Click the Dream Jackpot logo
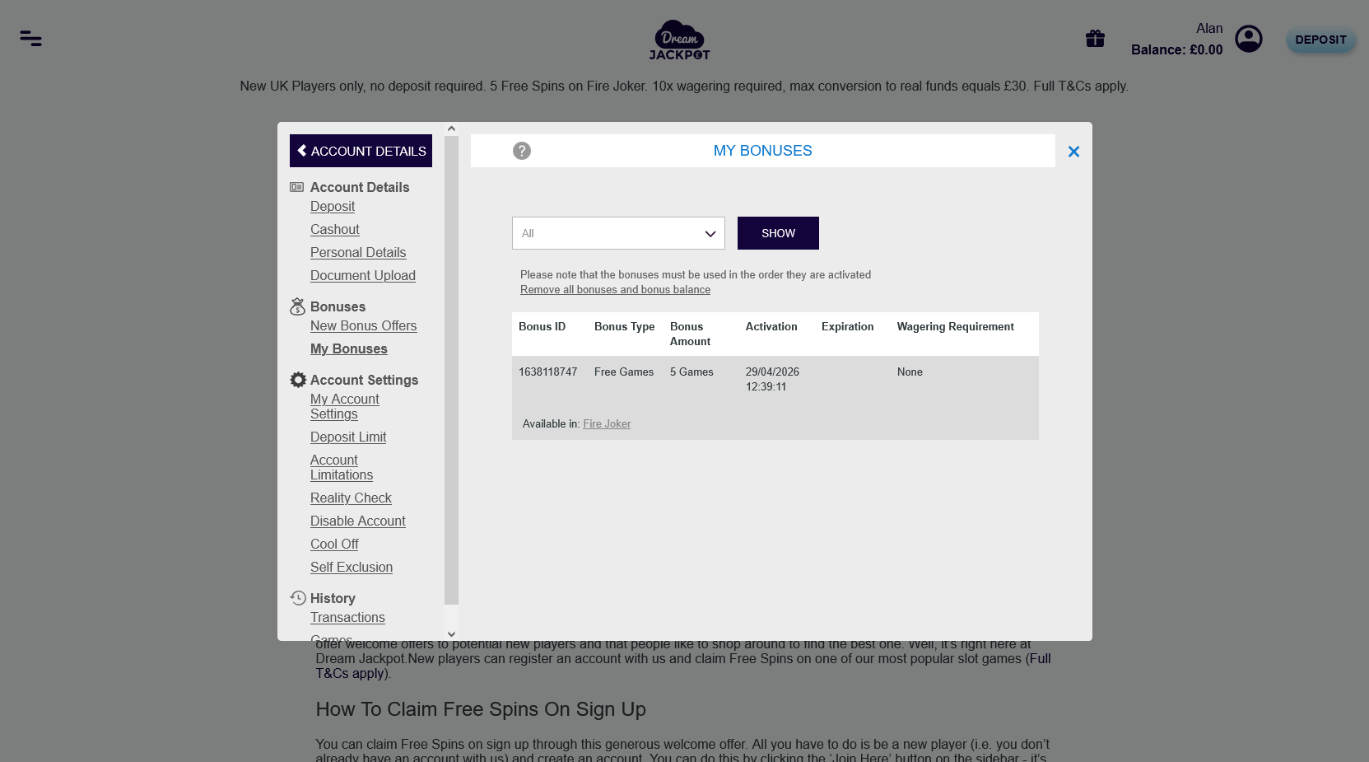The image size is (1369, 762). pos(679,40)
